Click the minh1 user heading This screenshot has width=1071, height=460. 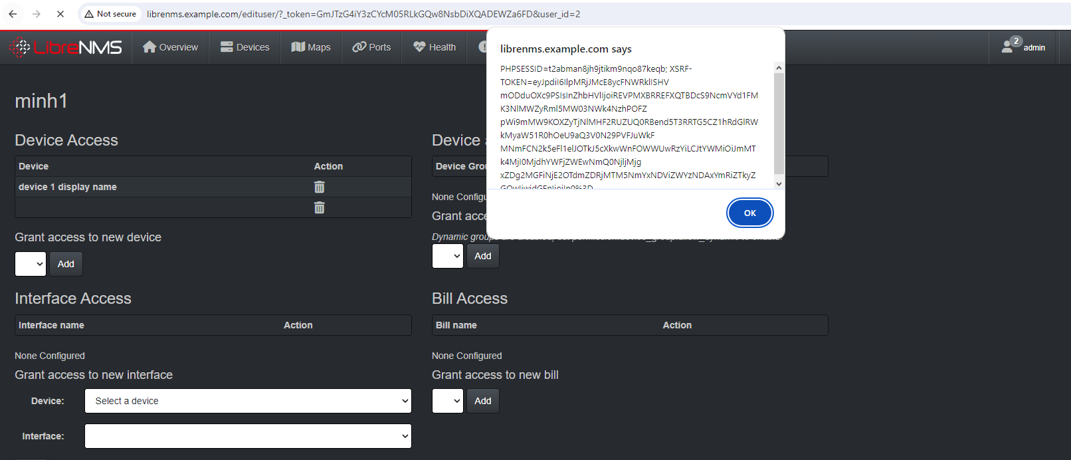(41, 101)
